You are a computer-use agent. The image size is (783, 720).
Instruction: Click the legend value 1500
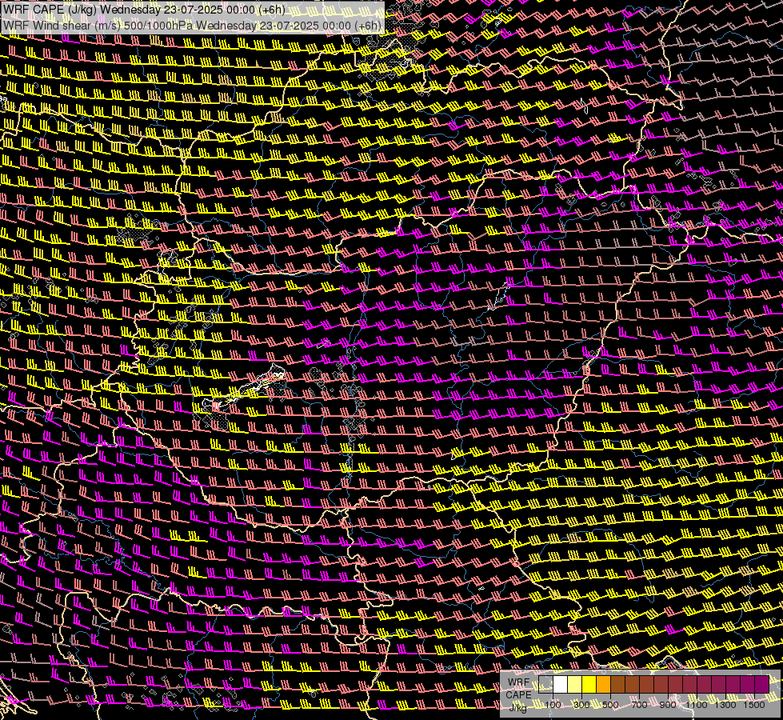coord(754,705)
